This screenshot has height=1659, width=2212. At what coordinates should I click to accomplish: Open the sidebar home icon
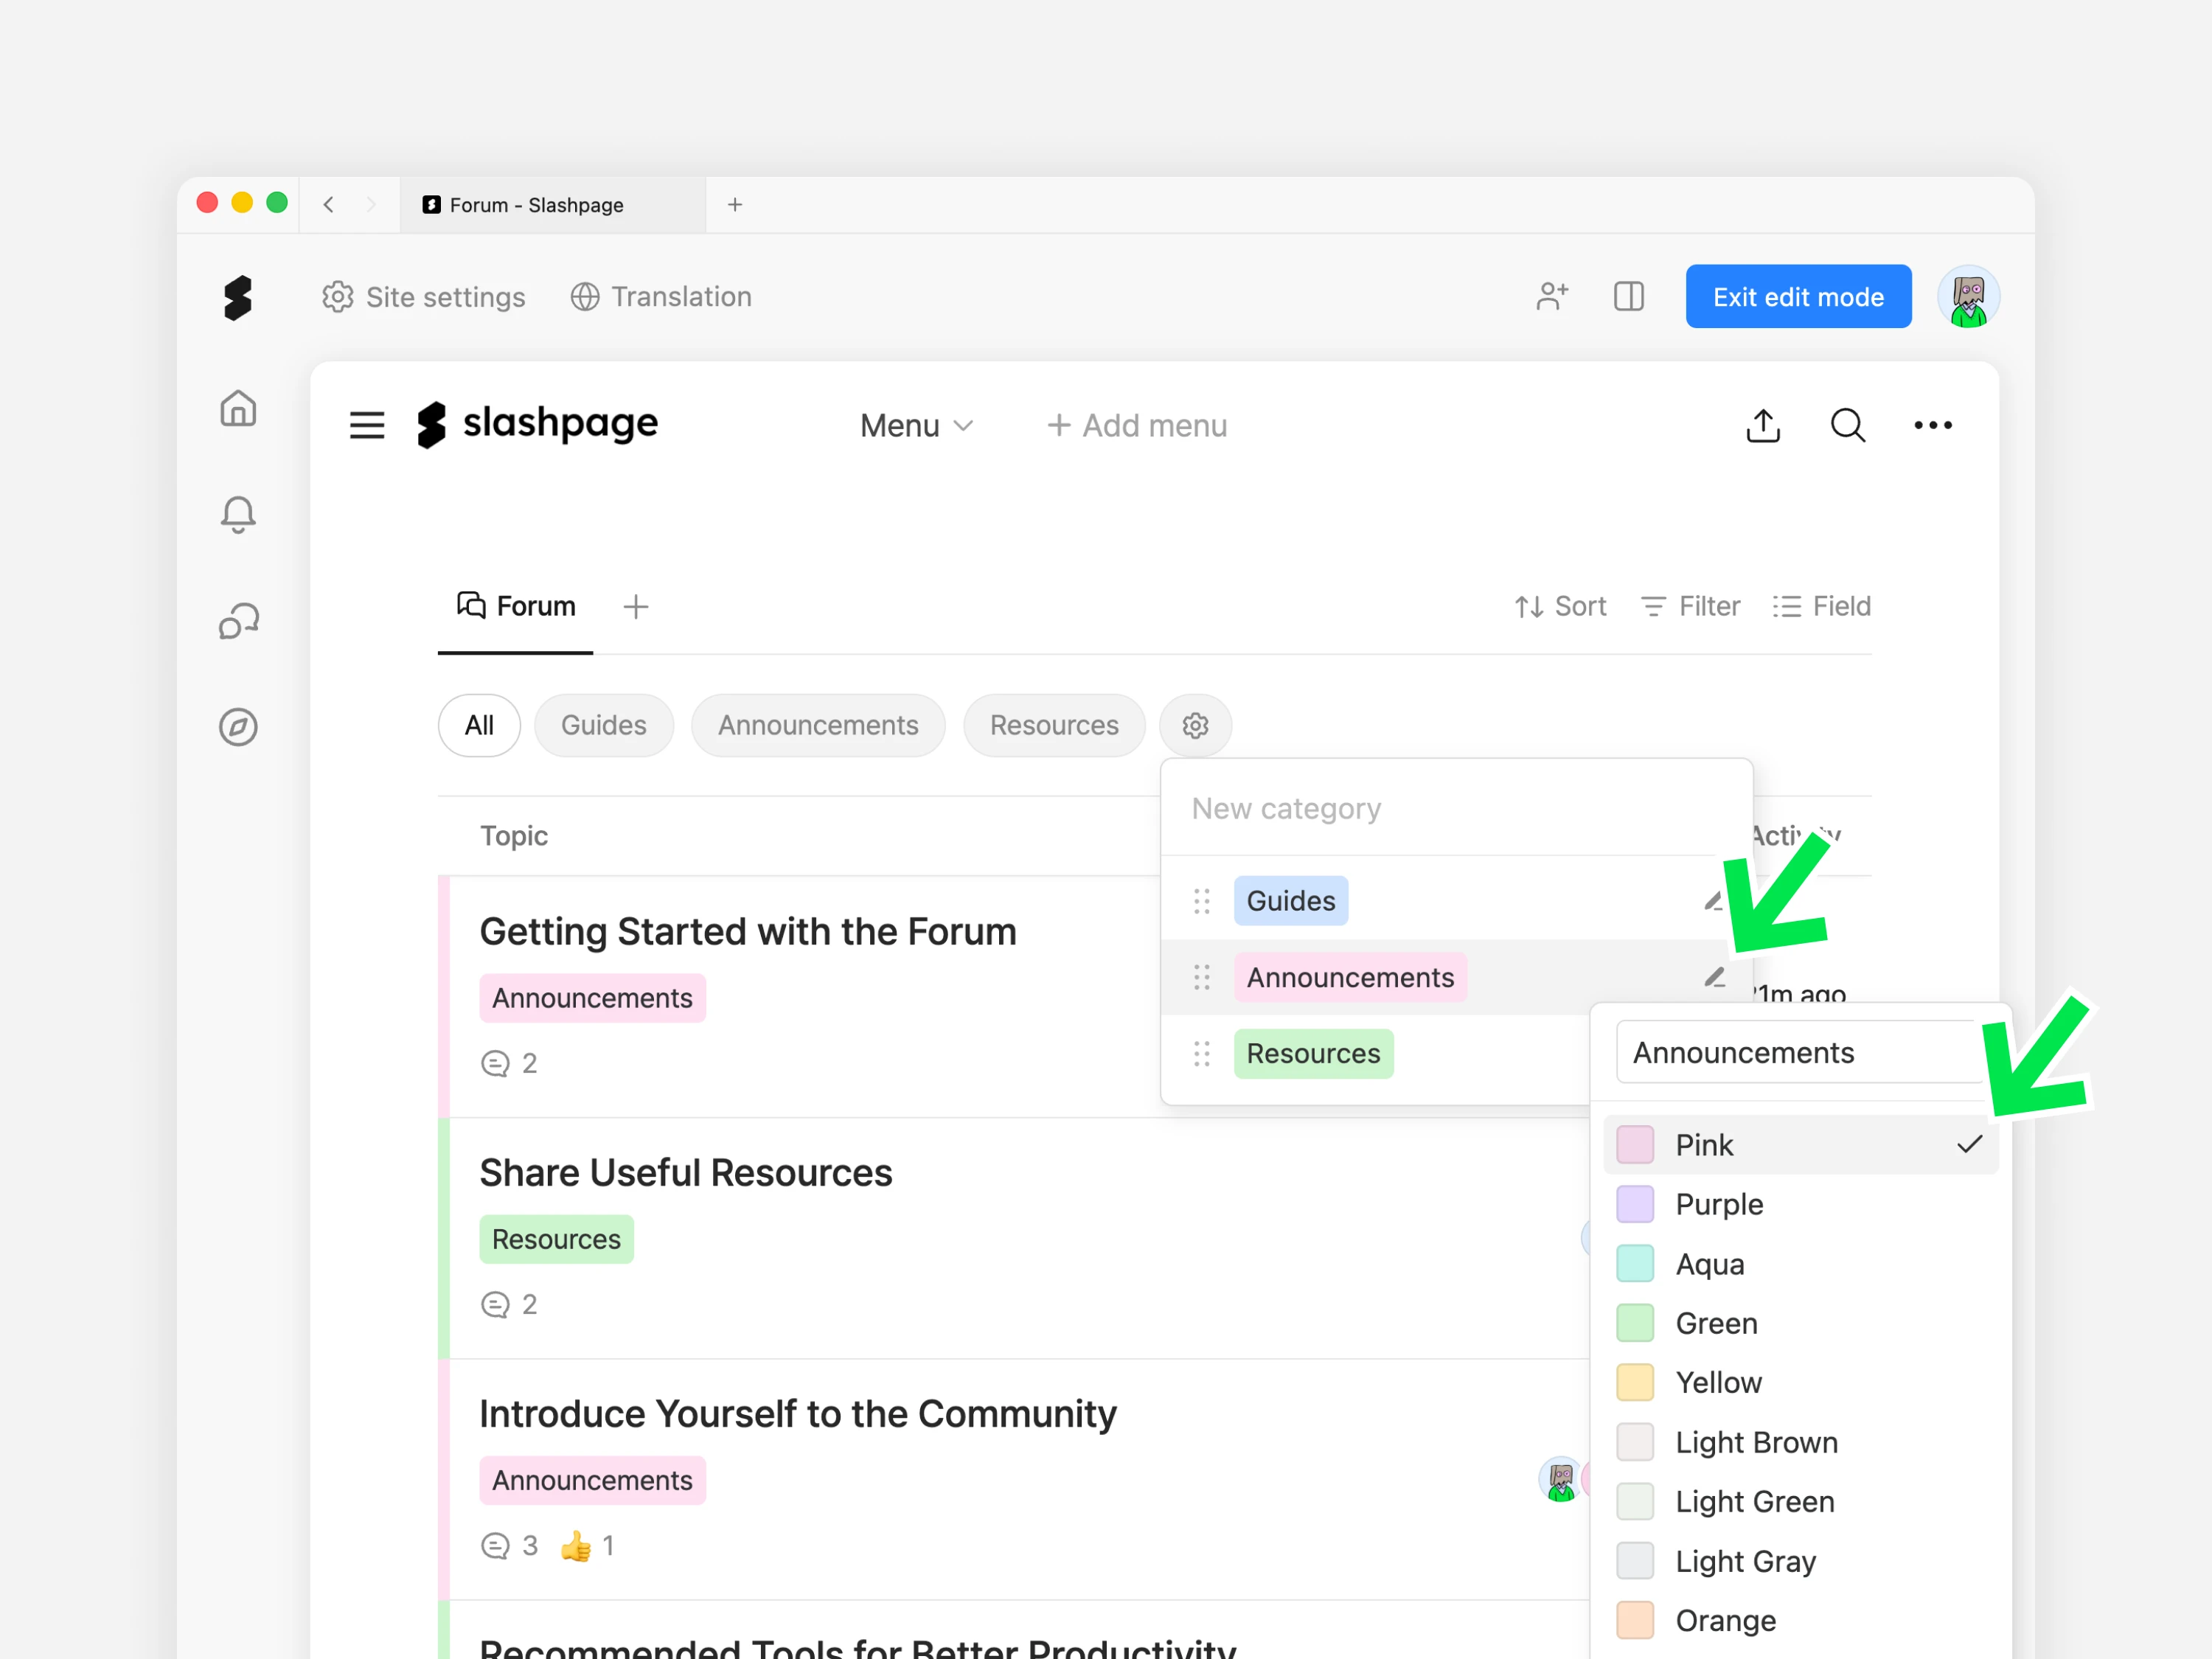tap(238, 408)
